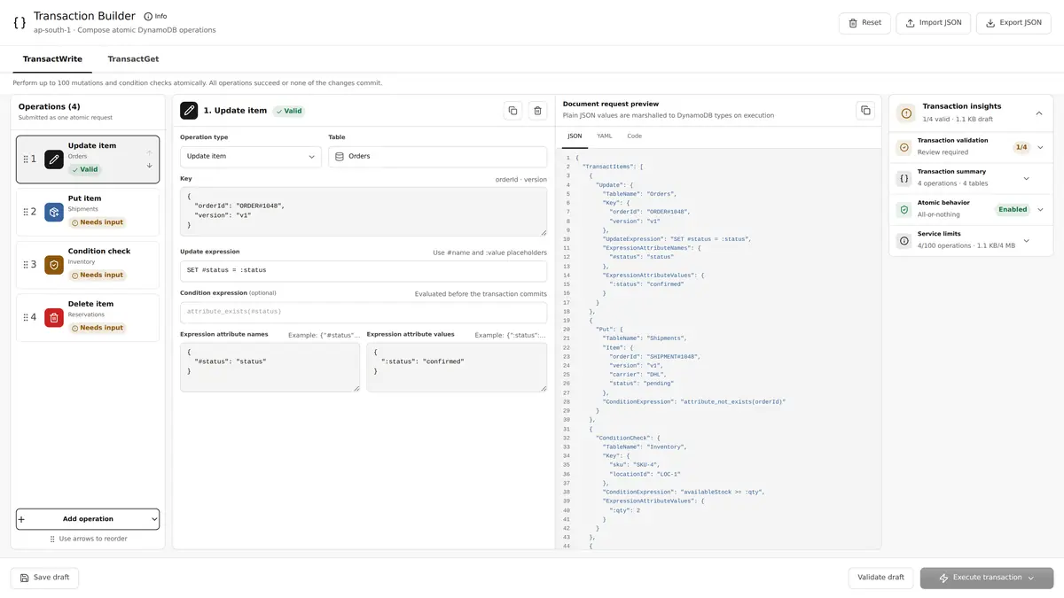This screenshot has height=598, width=1064.
Task: Open the Operation type dropdown
Action: pos(251,157)
